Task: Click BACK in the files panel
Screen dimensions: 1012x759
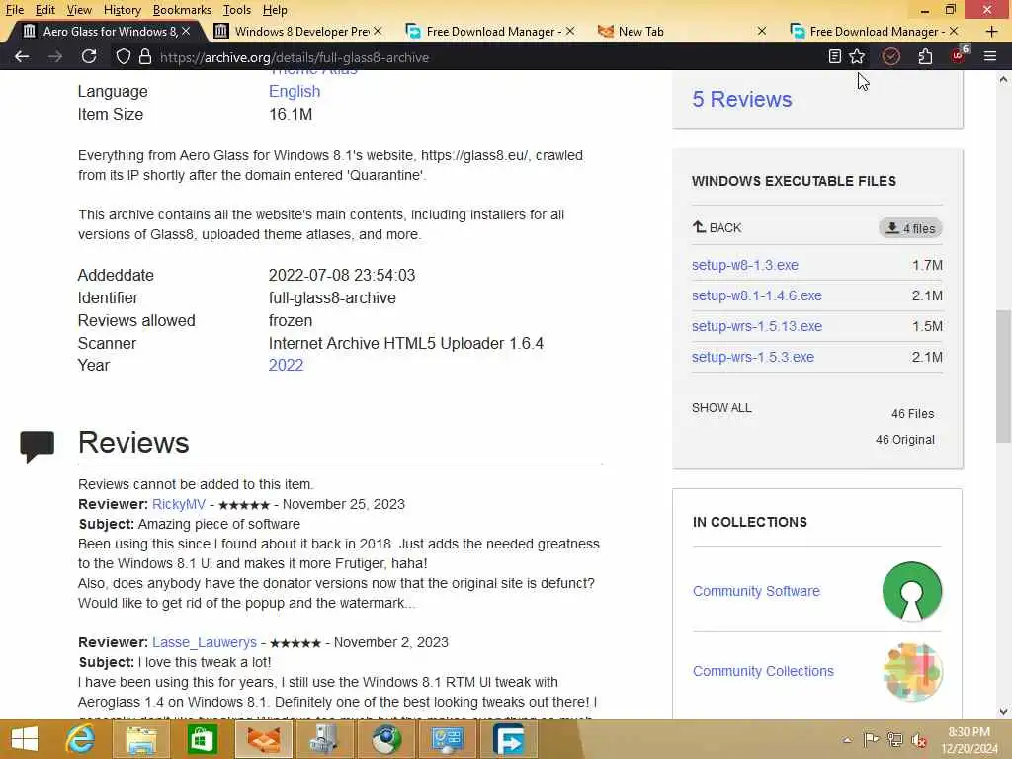Action: [x=717, y=227]
